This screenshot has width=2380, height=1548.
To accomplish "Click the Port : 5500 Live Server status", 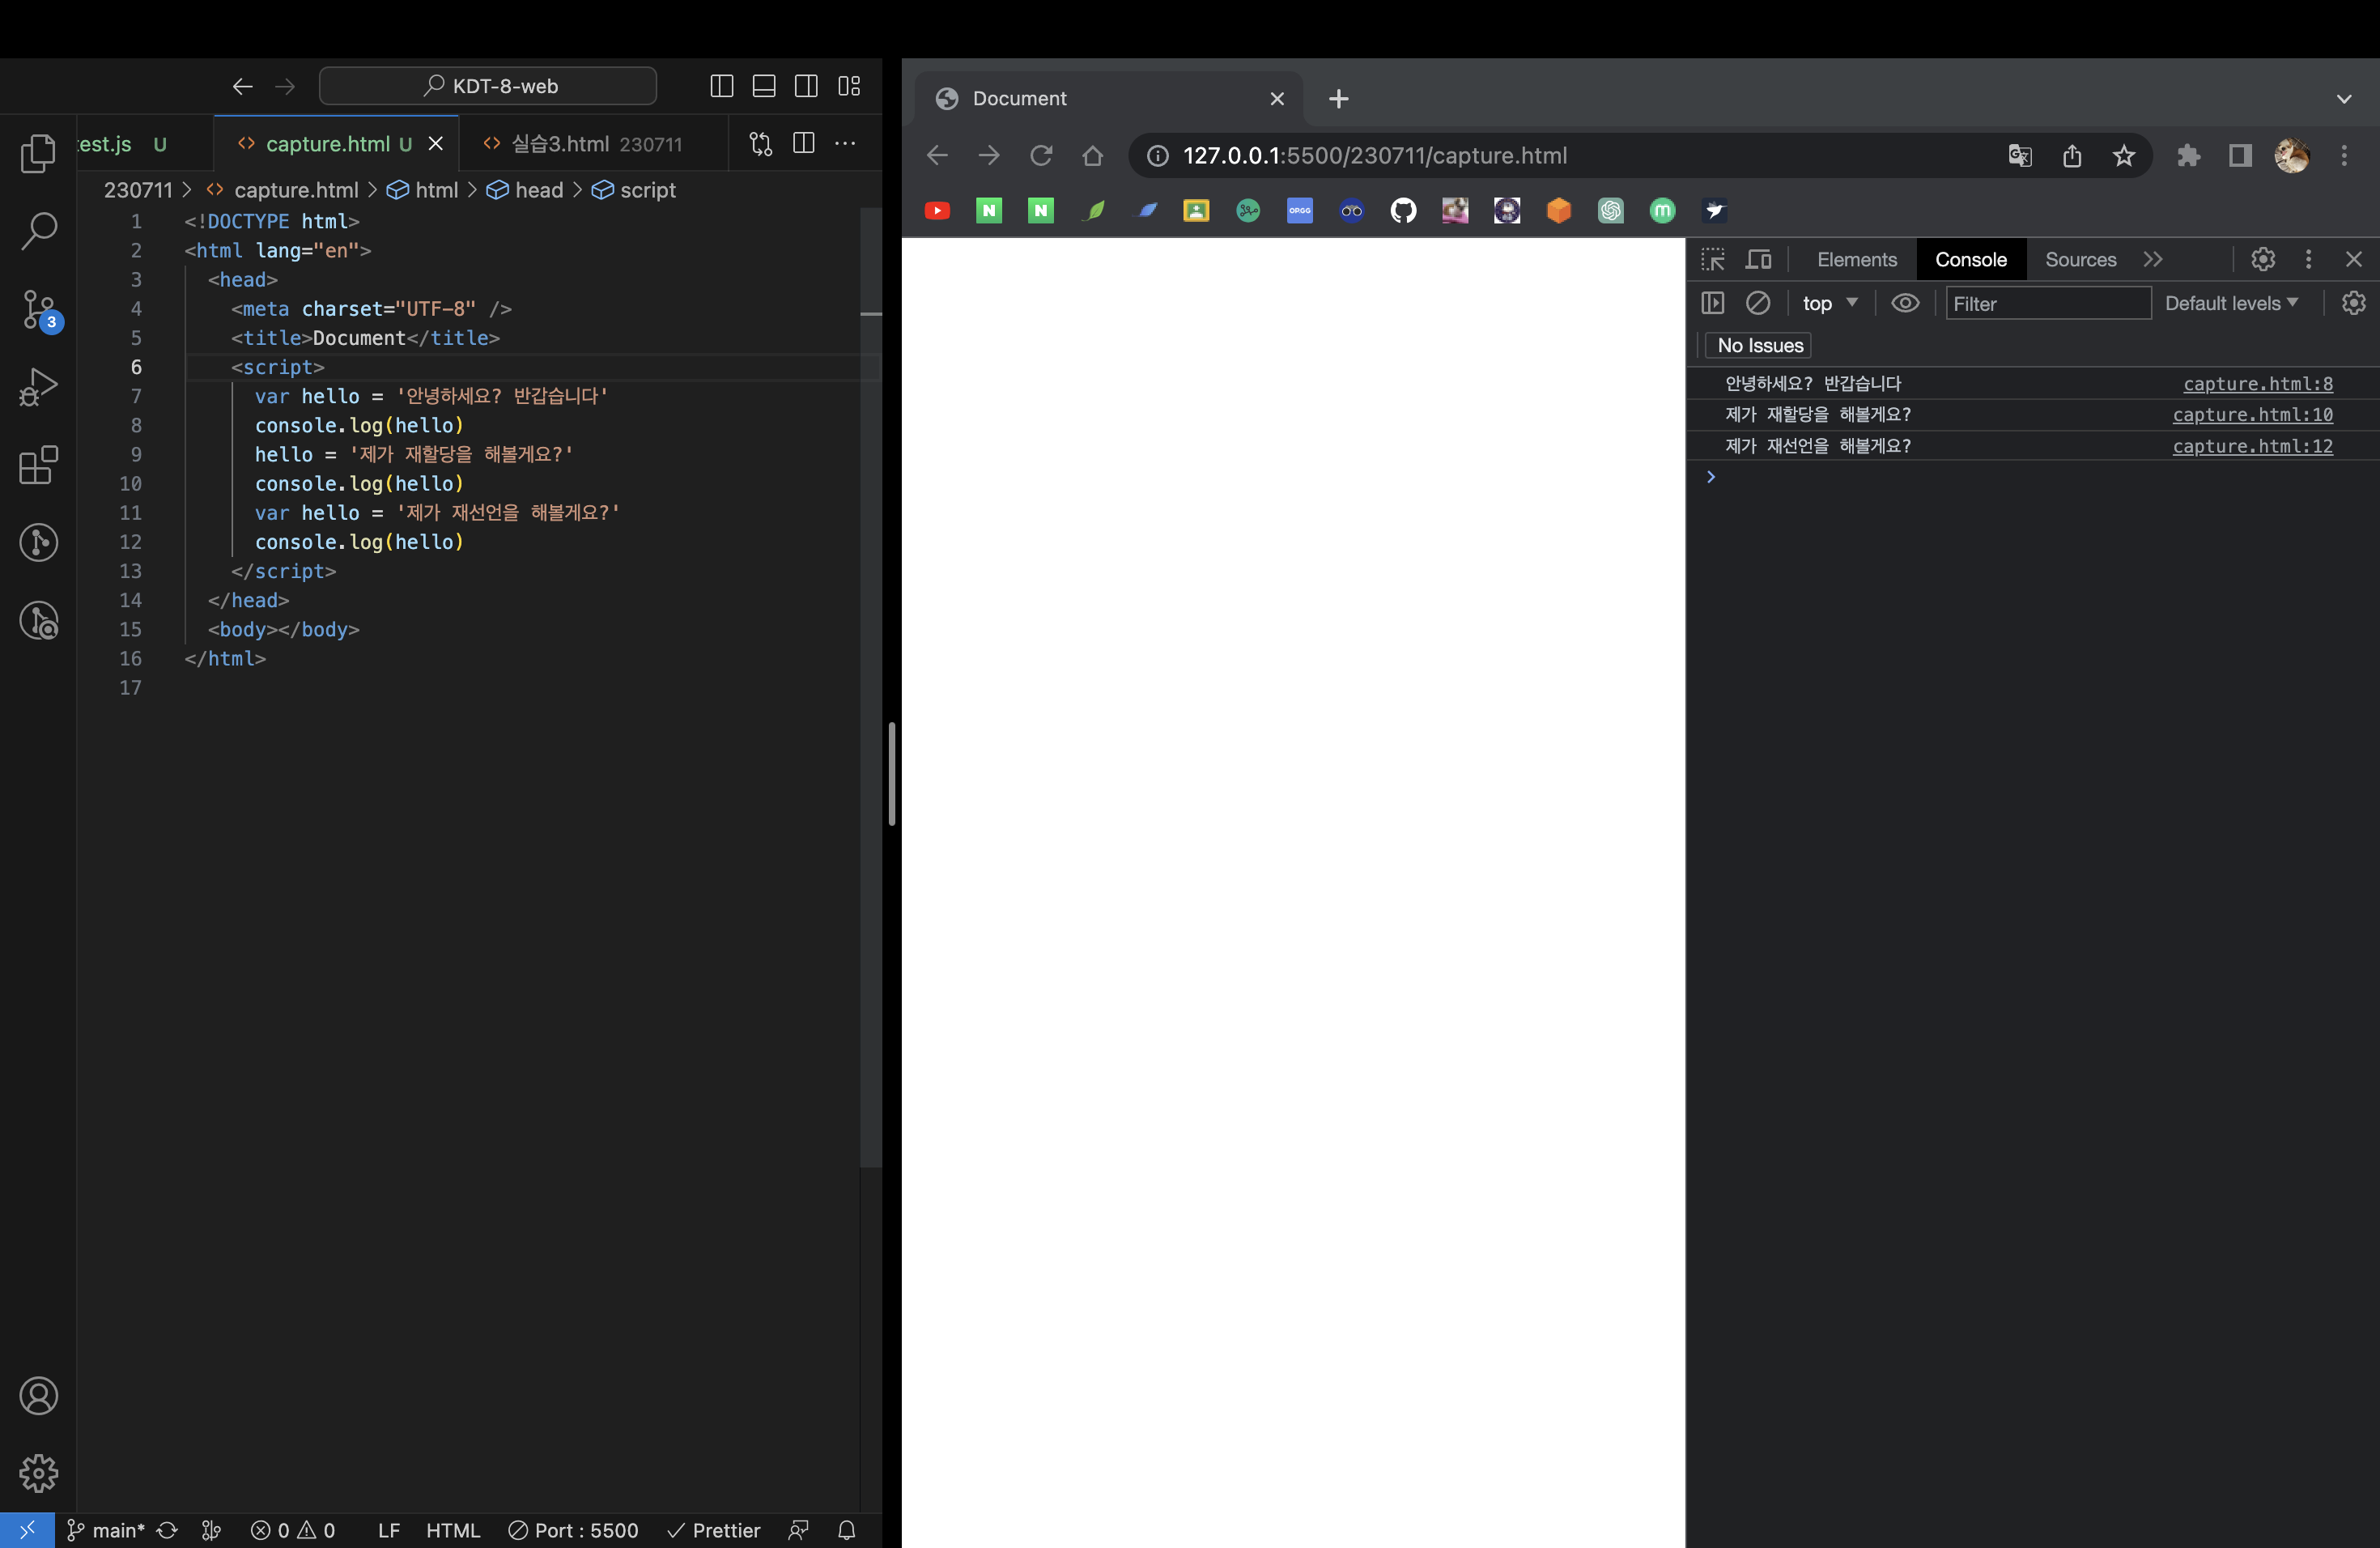I will point(573,1530).
